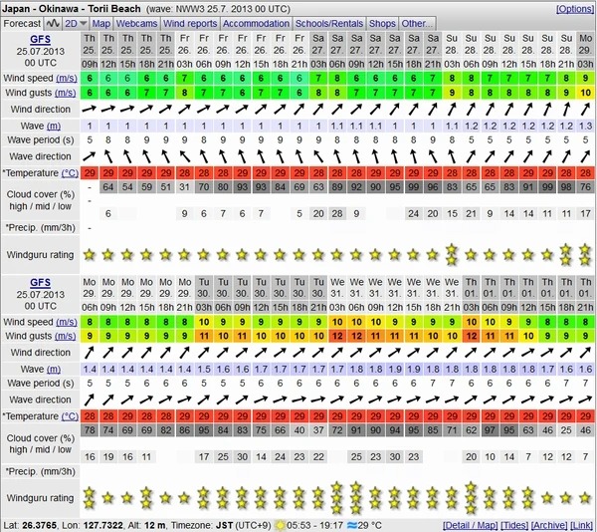Click Windguru rating label in upper table
597x532 pixels.
click(x=40, y=255)
